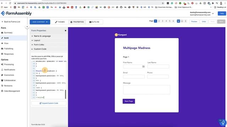Click inside the custom code editor
This screenshot has height=127, width=227.
49,80
